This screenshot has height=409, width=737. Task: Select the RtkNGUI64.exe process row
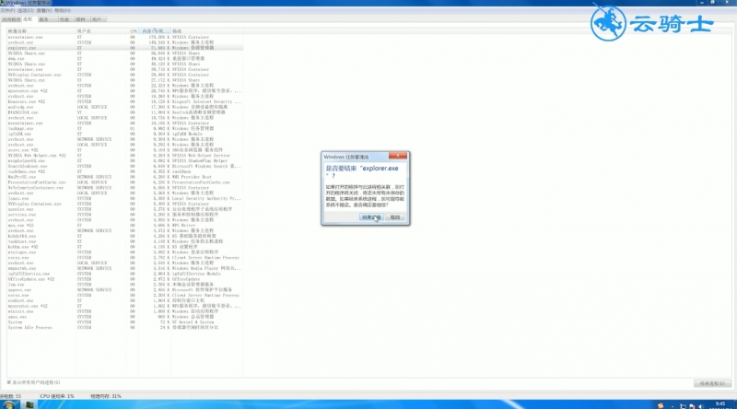[124, 112]
